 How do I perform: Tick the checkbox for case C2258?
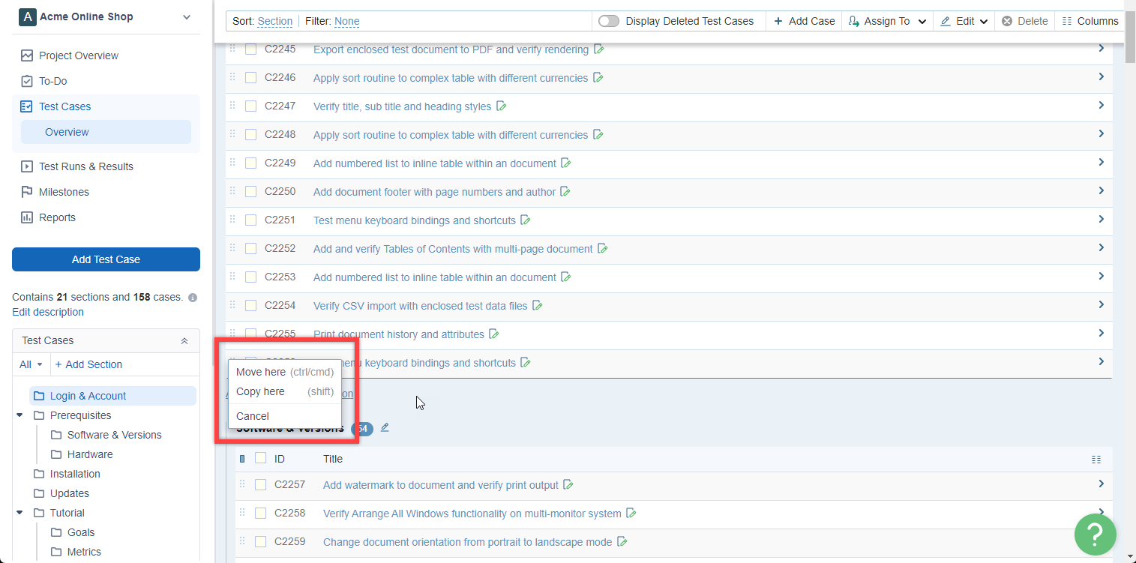click(x=261, y=514)
